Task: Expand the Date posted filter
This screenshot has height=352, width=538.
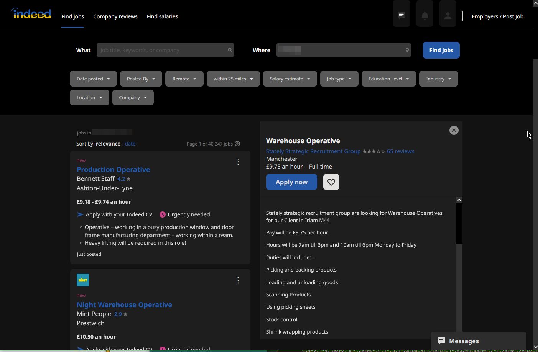Action: pyautogui.click(x=93, y=79)
